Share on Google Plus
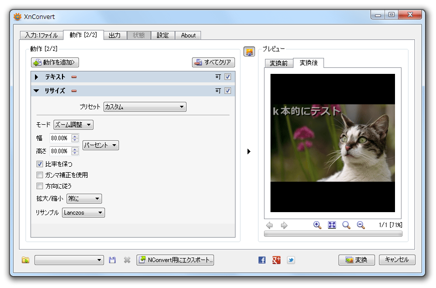Screen dimensions: 436x288 point(276,260)
